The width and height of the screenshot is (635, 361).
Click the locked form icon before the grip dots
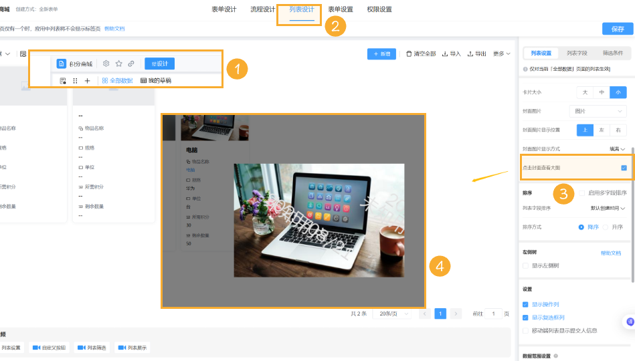(63, 80)
